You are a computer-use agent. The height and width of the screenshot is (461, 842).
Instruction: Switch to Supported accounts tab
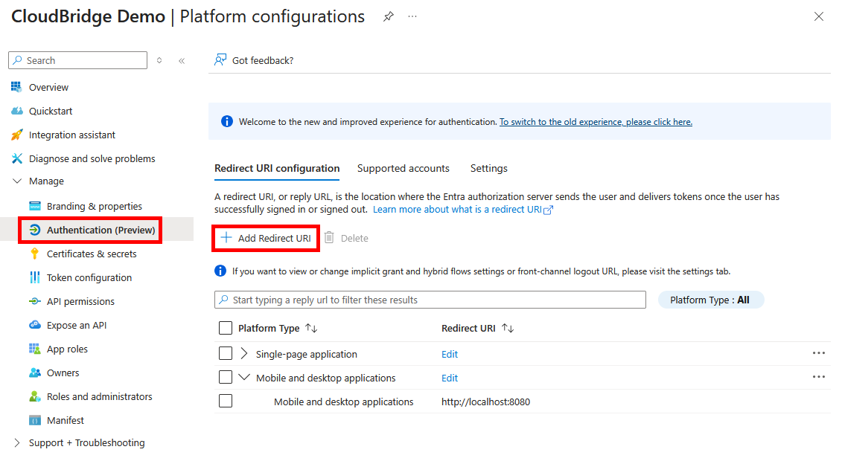tap(404, 168)
